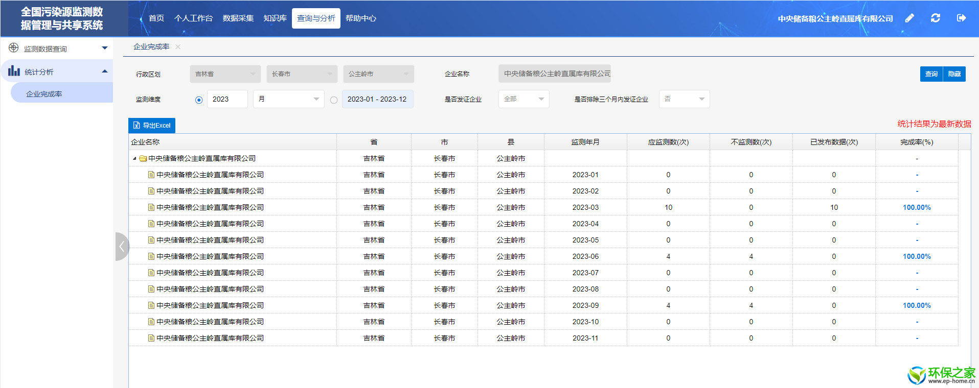
Task: Click the 应监测数(次) column header
Action: (x=668, y=142)
